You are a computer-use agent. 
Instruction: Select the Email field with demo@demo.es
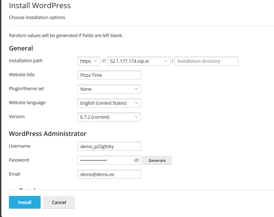click(x=109, y=174)
